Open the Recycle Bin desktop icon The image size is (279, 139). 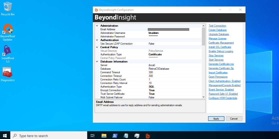tap(8, 9)
